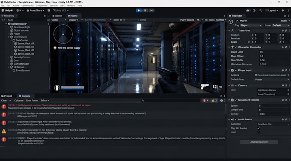
Task: Open the Unity VCS dropdown
Action: (x=61, y=10)
